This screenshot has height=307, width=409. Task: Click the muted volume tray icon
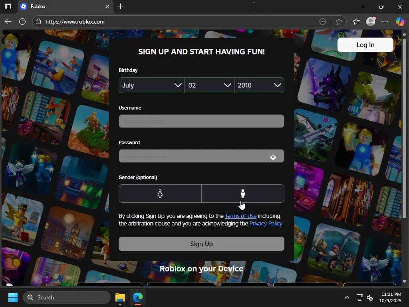click(370, 297)
